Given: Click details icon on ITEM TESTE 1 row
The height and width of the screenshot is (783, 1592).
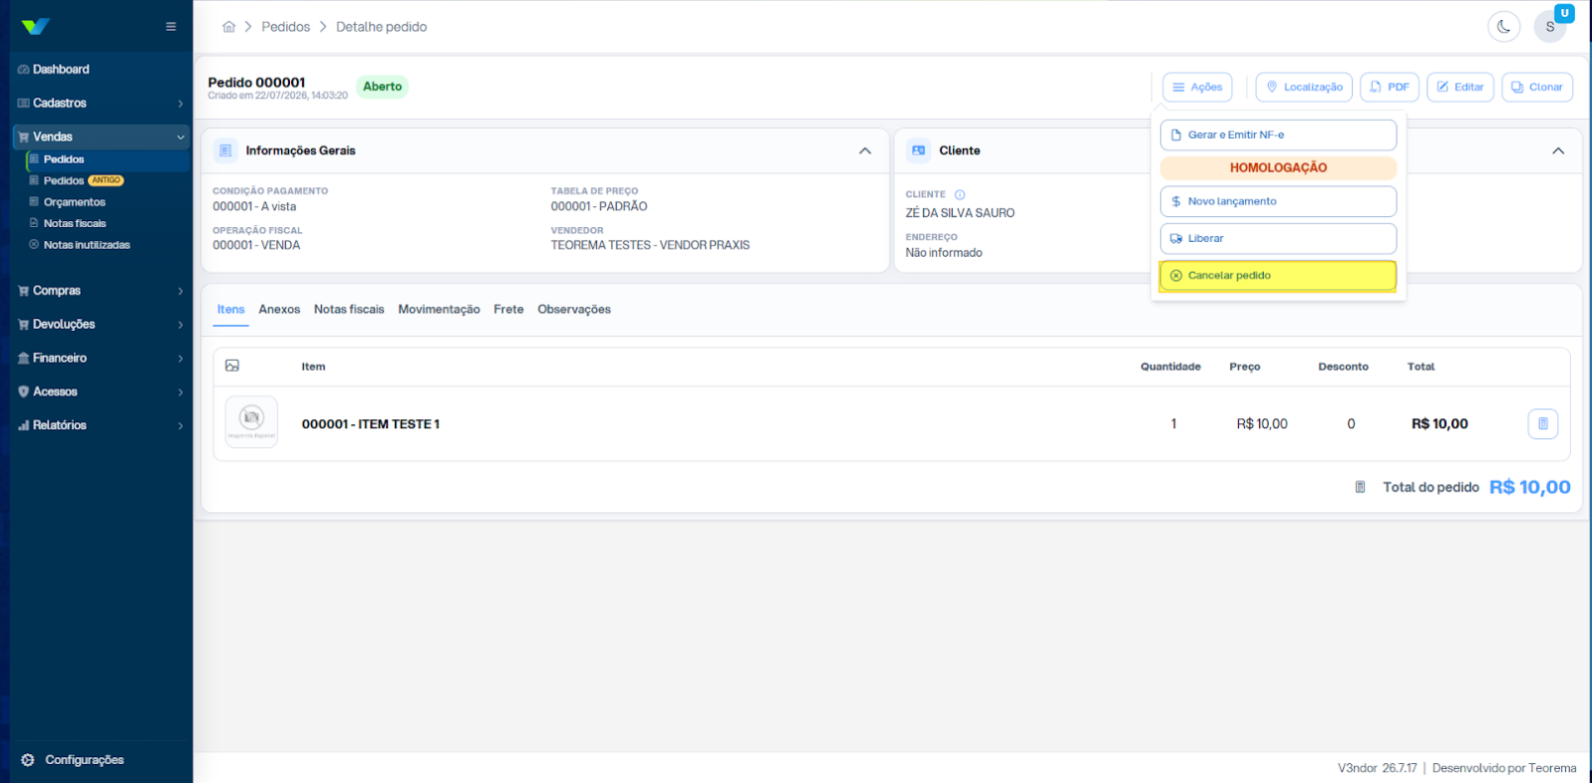Looking at the screenshot, I should click(1542, 424).
